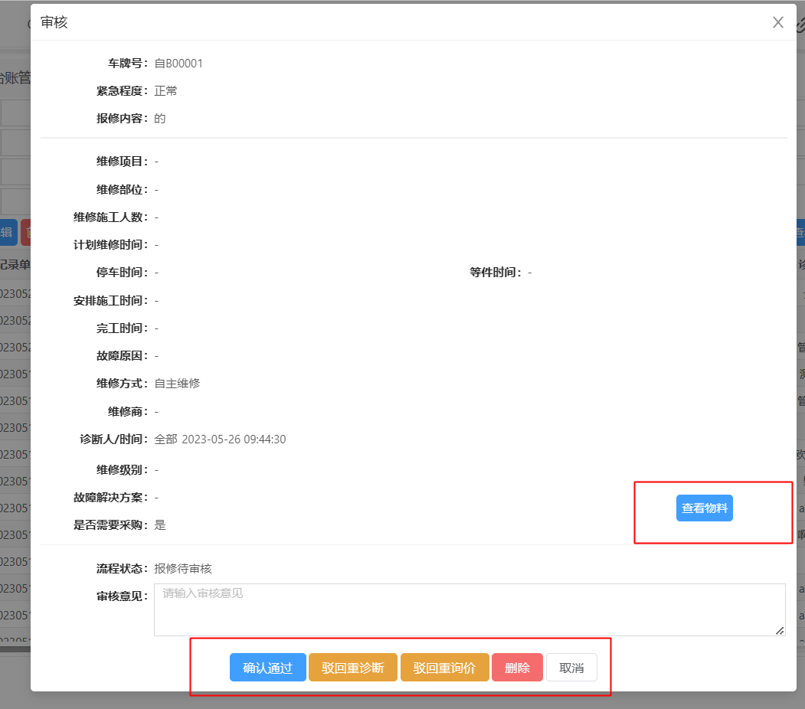The width and height of the screenshot is (805, 709).
Task: Cancel the review with the 取消 button
Action: [x=571, y=668]
